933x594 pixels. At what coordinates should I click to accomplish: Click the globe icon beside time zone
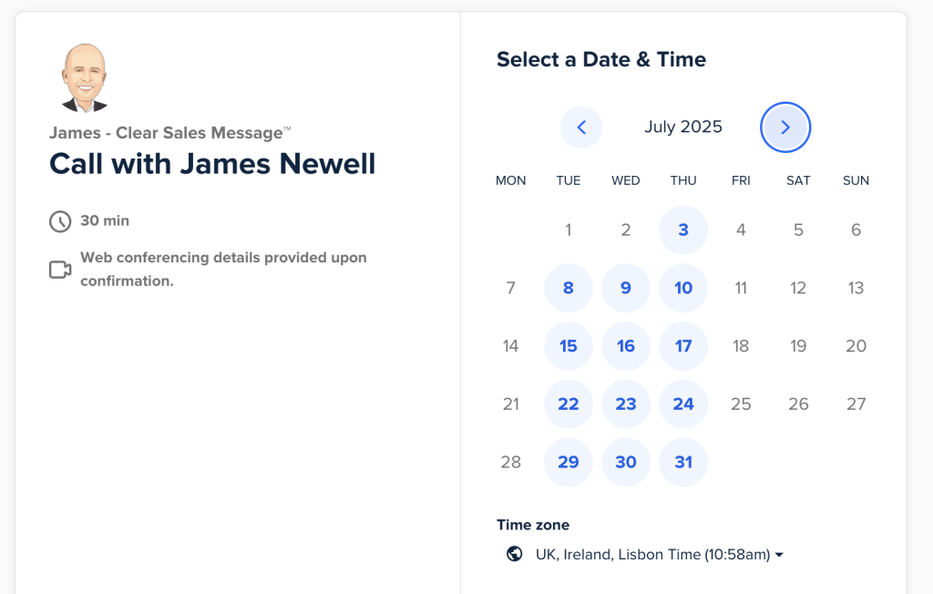515,554
